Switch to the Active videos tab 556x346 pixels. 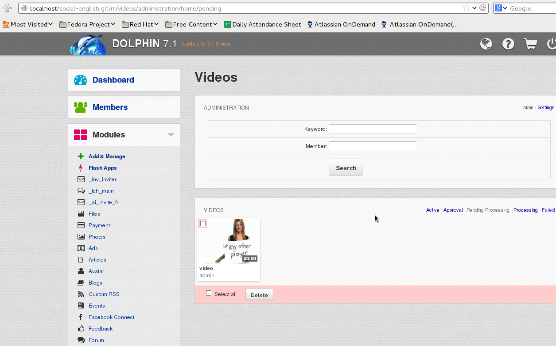coord(432,210)
